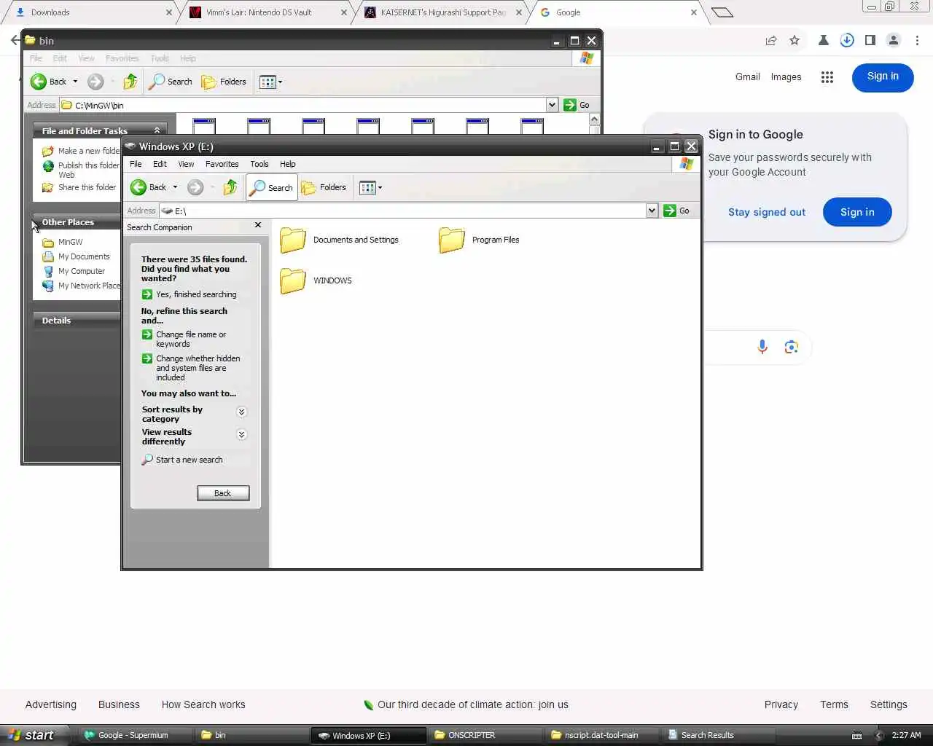Click Windows Start button

click(x=34, y=735)
